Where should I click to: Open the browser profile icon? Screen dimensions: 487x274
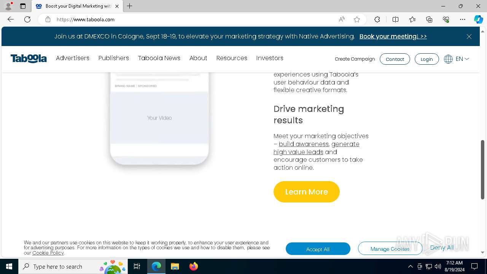[x=8, y=6]
